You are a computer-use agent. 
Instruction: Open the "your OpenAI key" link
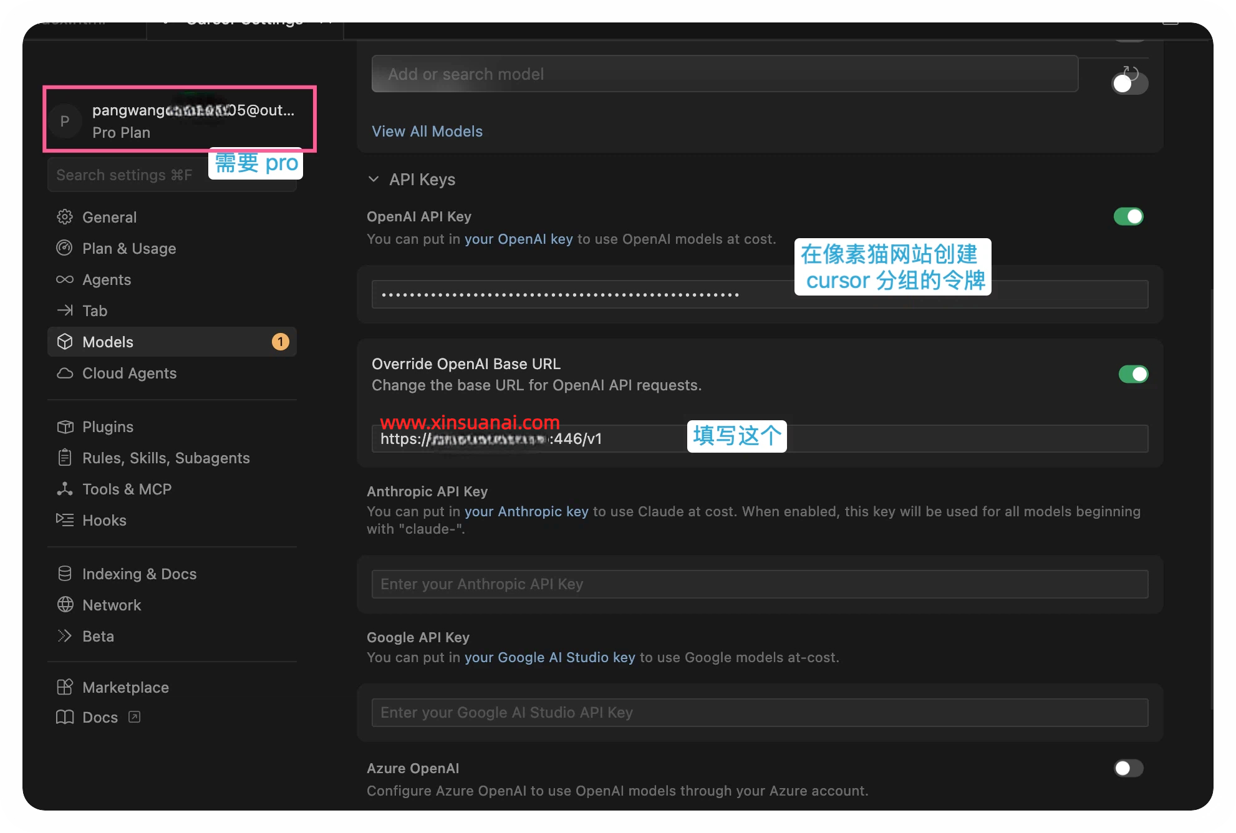[519, 239]
